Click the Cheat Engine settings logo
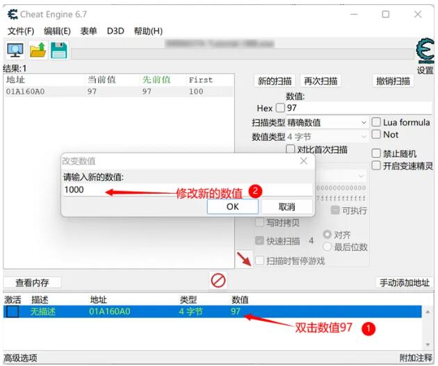The image size is (438, 366). pyautogui.click(x=424, y=53)
